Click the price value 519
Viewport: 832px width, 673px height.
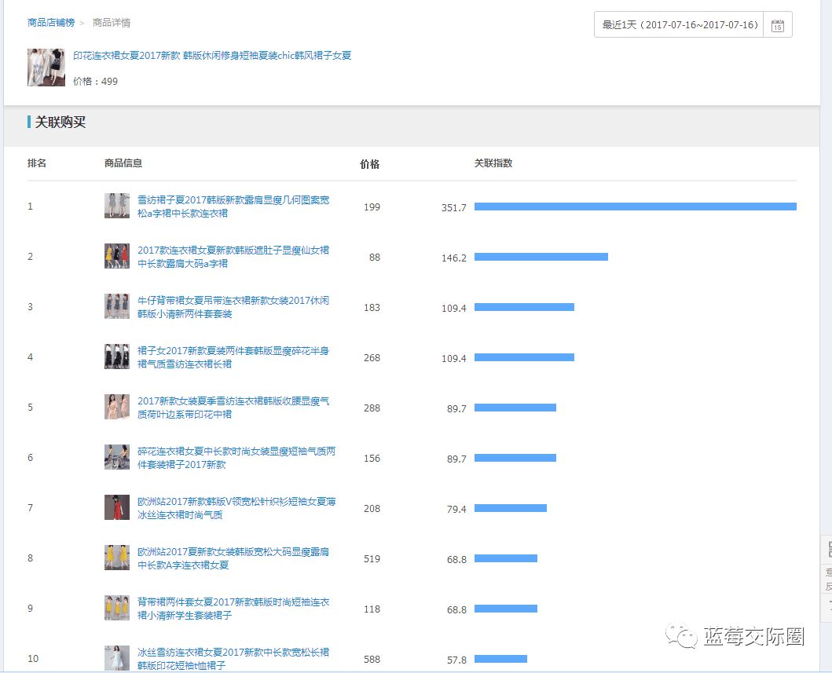pos(372,559)
